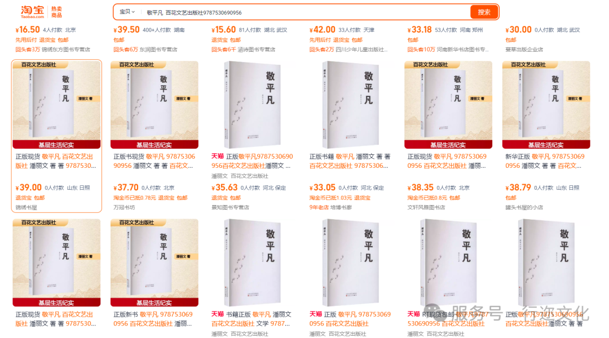Open the 37.70 yuan 万冠书坊 book thumbnail

click(x=154, y=105)
